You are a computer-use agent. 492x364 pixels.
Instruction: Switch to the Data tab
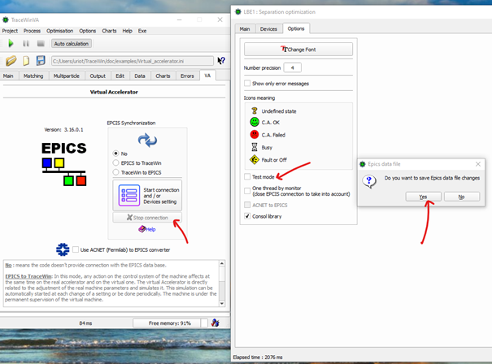point(140,76)
